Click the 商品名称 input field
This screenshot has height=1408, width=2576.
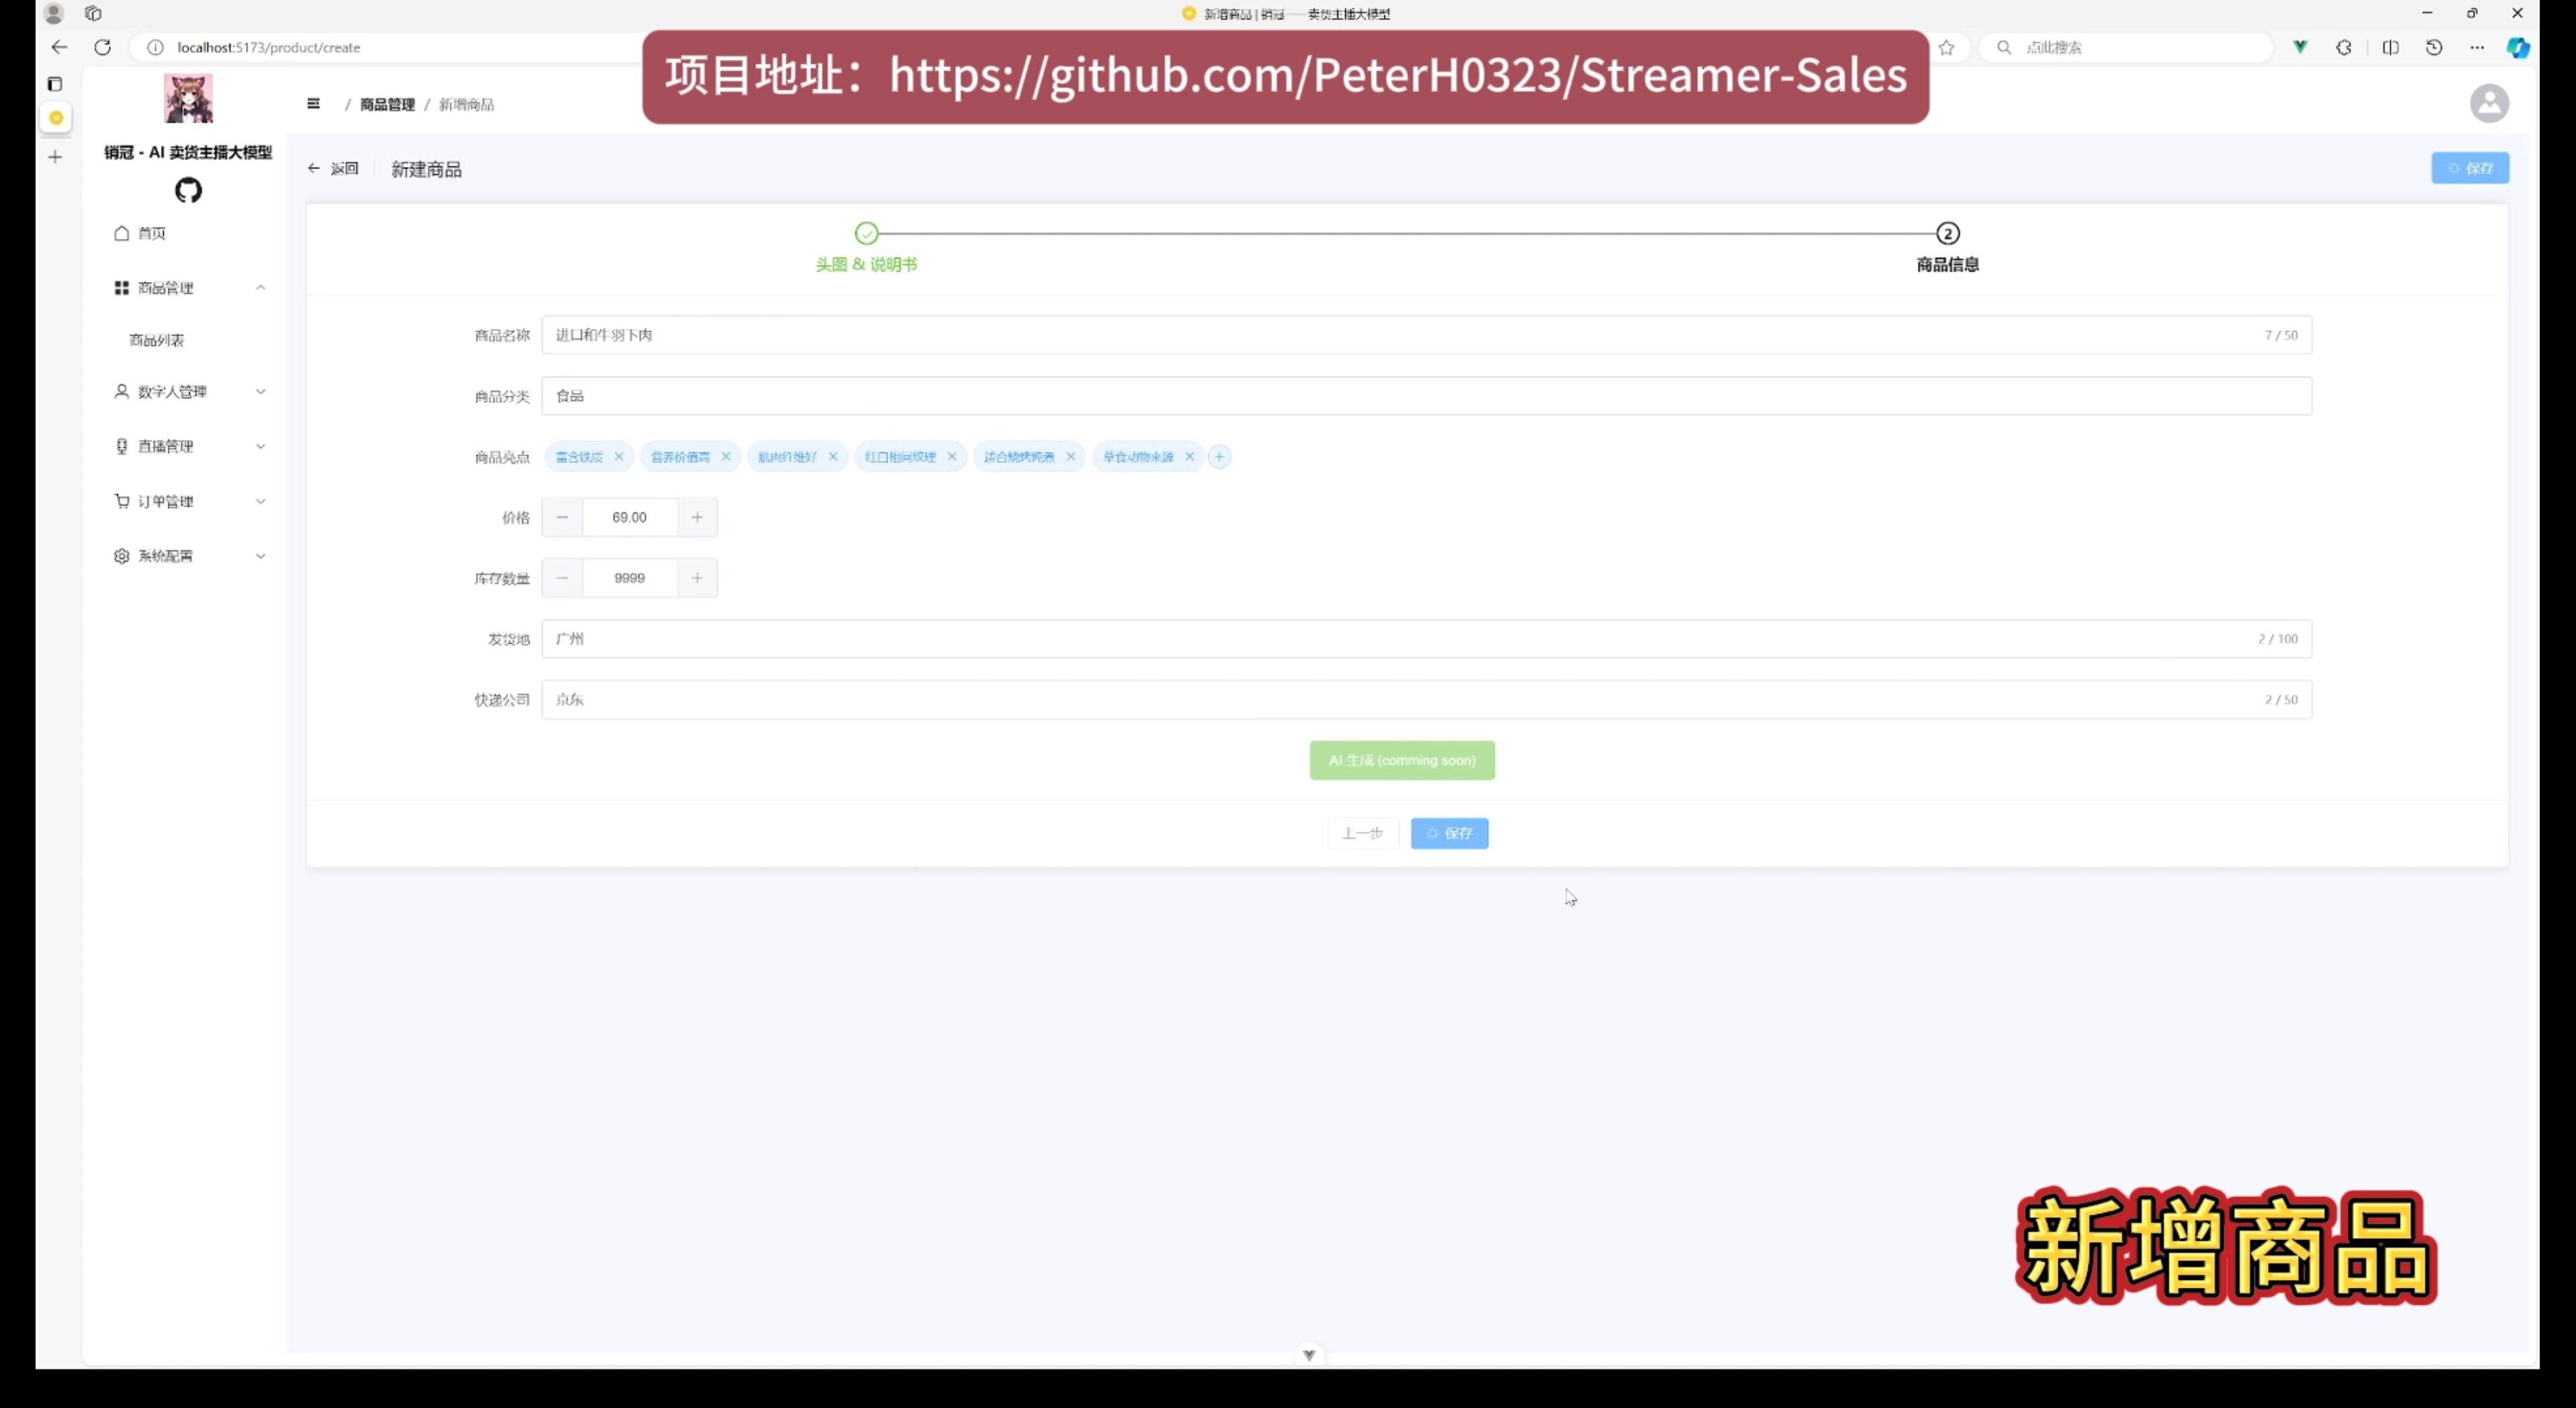point(1400,335)
